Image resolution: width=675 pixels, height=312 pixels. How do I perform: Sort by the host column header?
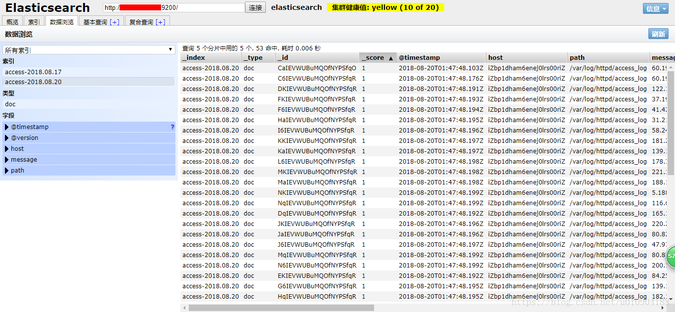tap(527, 57)
